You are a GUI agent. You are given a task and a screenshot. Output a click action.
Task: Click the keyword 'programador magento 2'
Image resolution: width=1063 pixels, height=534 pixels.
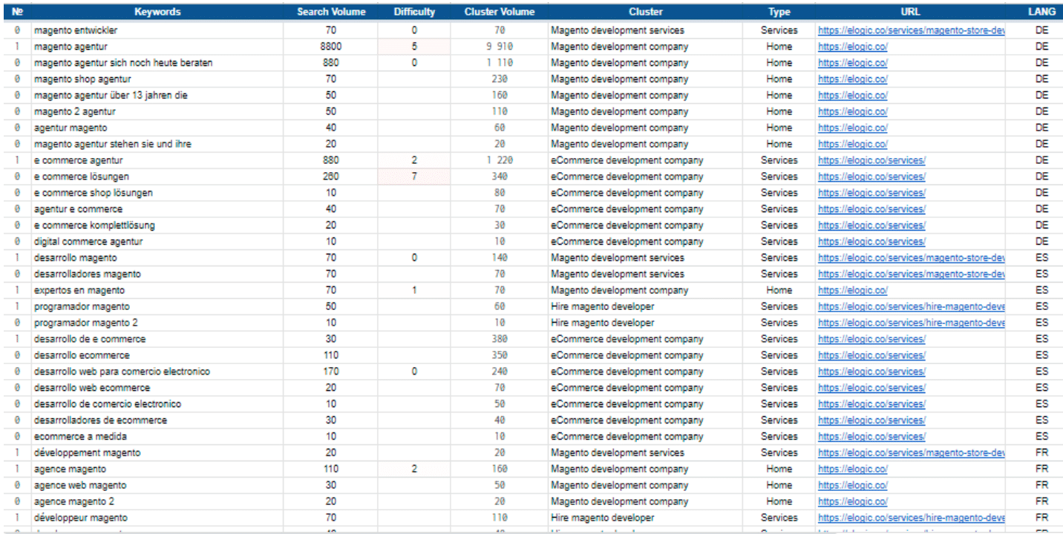86,323
